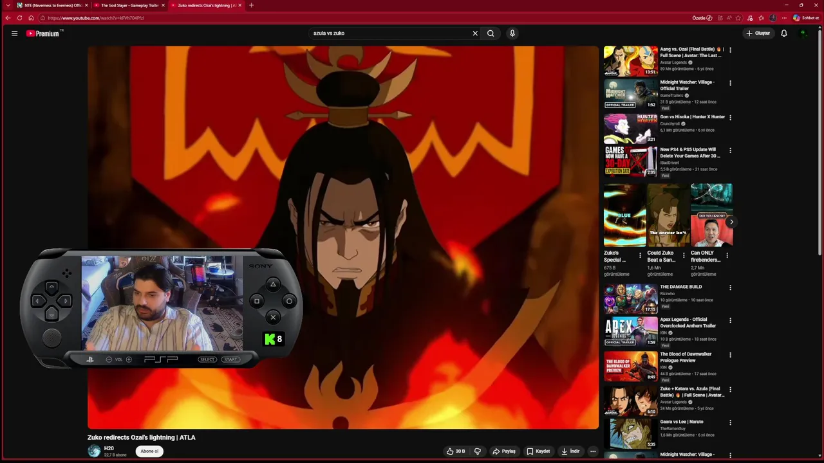Start voice search with the microphone
This screenshot has height=463, width=824.
click(512, 33)
